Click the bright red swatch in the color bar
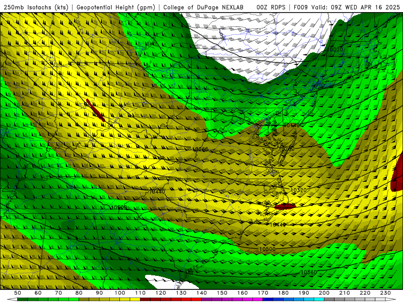 pos(196,299)
